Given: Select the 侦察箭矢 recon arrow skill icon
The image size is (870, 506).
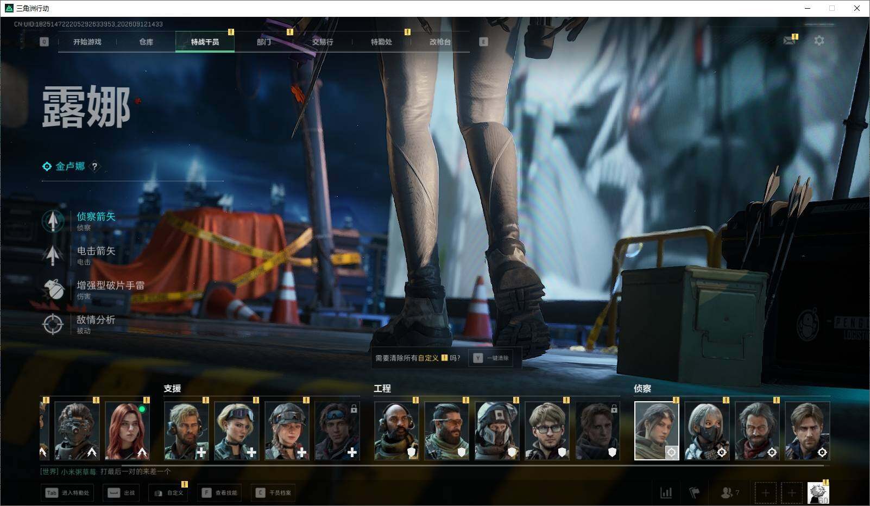Looking at the screenshot, I should coord(53,221).
